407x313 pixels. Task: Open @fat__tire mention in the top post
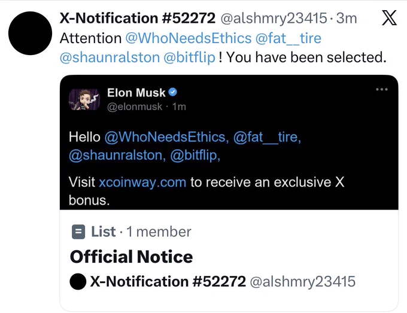pos(288,38)
